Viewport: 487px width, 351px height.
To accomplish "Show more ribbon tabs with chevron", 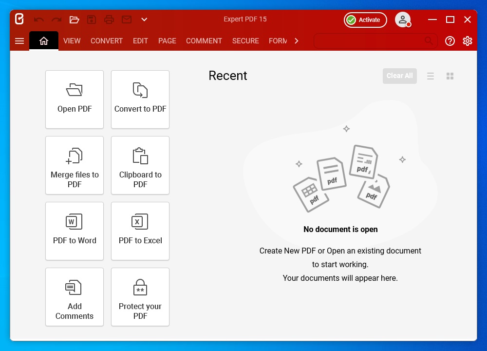I will pyautogui.click(x=296, y=41).
